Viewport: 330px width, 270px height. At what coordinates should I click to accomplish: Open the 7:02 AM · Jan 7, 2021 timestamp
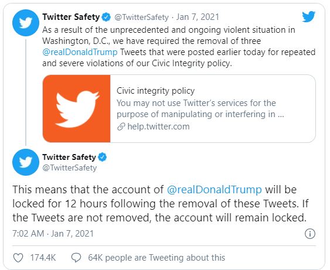(x=53, y=234)
